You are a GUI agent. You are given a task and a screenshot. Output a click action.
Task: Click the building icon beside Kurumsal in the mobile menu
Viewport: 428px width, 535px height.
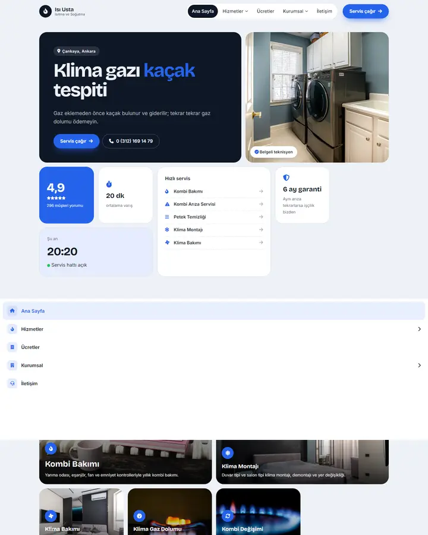[x=12, y=365]
